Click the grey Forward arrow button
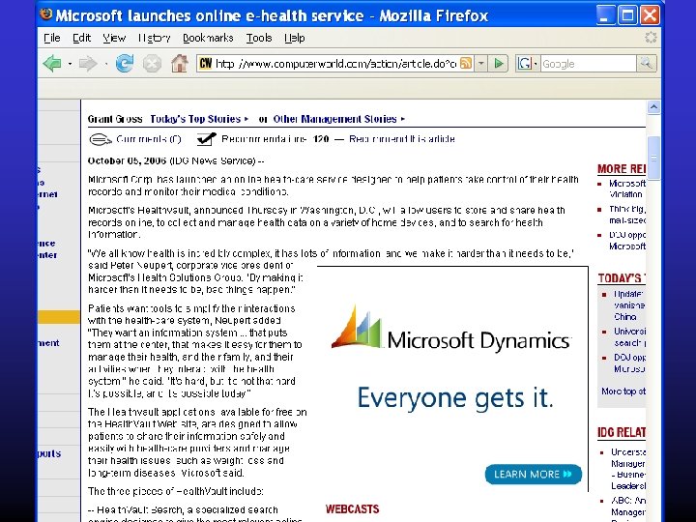The image size is (696, 522). click(x=88, y=64)
